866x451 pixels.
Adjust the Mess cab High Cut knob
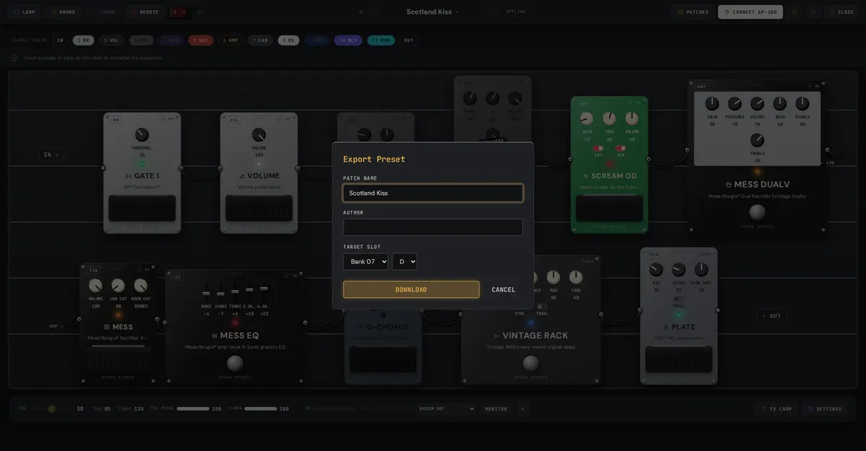(141, 286)
